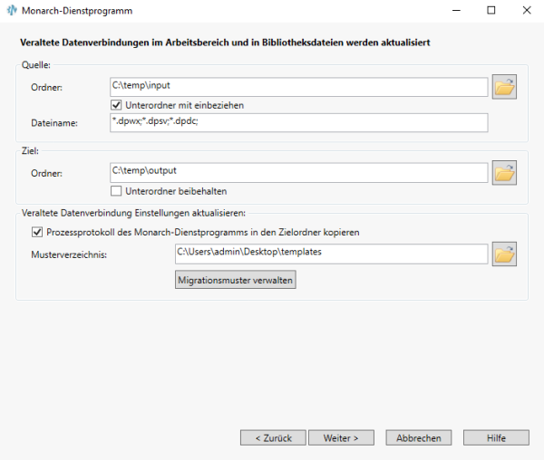Click 'Migrationsmuster verwalten' button
This screenshot has width=544, height=460.
click(x=236, y=281)
